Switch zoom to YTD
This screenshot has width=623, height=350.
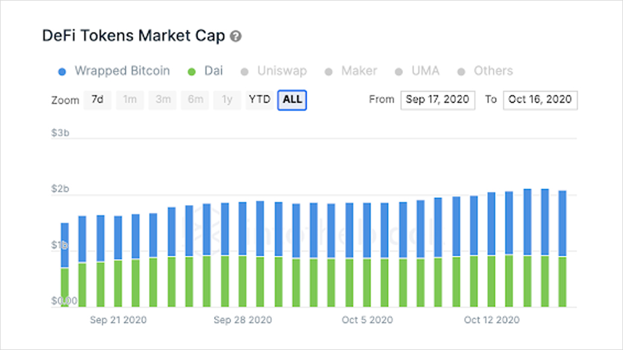coord(260,100)
